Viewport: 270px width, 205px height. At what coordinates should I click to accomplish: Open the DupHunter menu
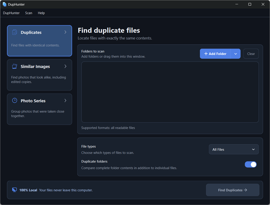point(11,13)
